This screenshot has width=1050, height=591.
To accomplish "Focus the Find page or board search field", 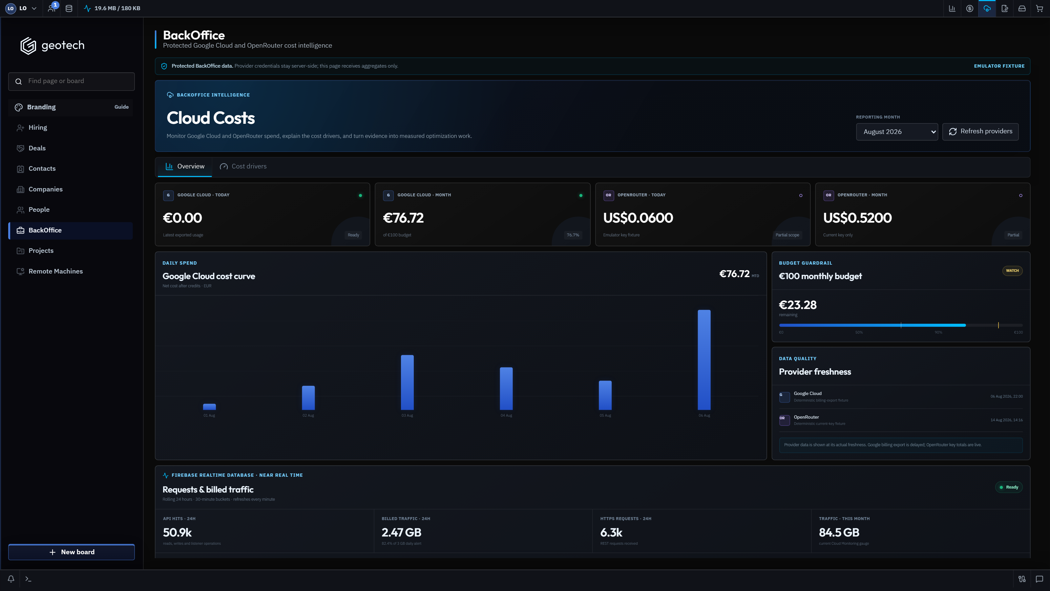I will tap(71, 81).
